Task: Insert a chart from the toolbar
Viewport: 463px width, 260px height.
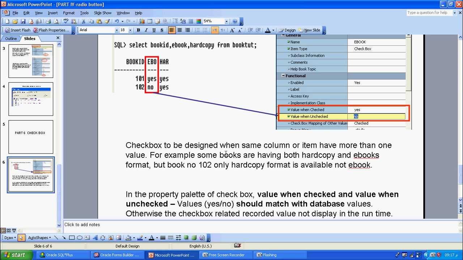Action: pyautogui.click(x=142, y=21)
